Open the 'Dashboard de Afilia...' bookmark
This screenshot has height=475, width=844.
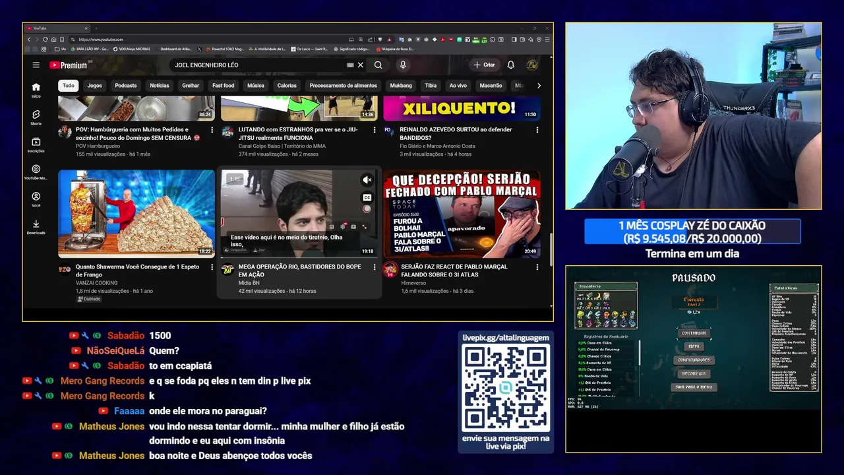(x=175, y=49)
